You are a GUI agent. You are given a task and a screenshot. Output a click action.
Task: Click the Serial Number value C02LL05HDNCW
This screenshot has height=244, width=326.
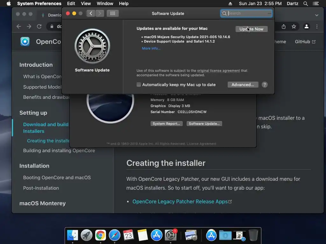[x=192, y=112]
